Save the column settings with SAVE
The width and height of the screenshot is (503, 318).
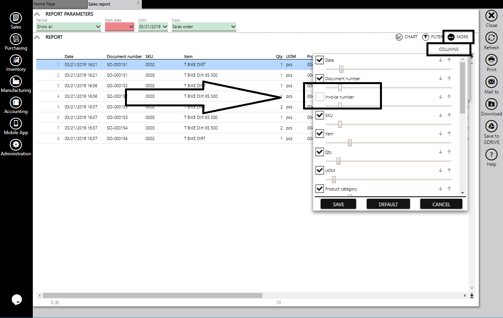pyautogui.click(x=338, y=204)
